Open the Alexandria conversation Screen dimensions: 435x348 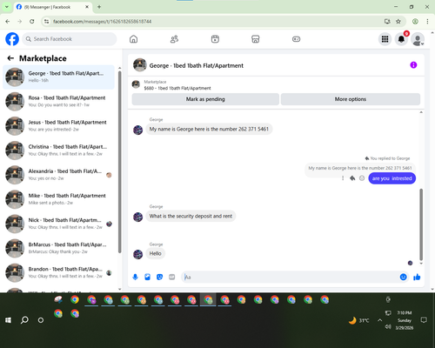[x=58, y=175]
